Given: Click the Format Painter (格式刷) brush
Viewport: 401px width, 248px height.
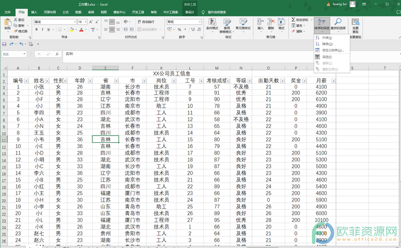Looking at the screenshot, I should (16, 31).
